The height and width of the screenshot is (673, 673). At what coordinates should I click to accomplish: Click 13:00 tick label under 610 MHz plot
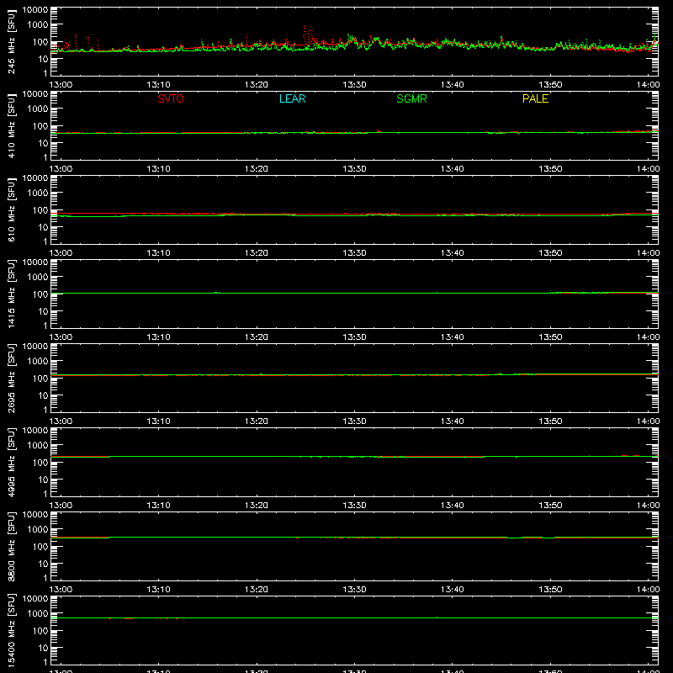61,253
